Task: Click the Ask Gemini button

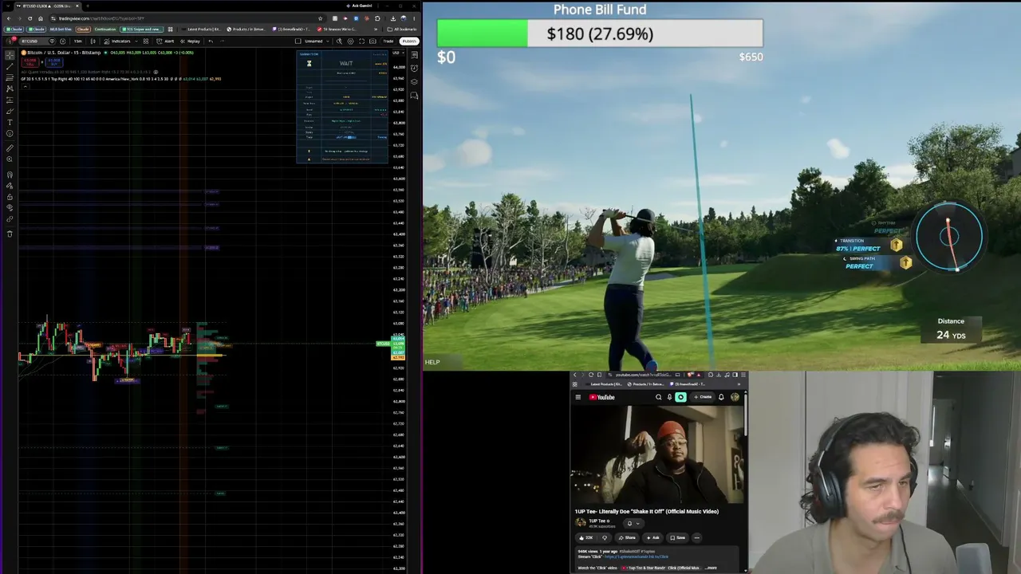Action: (361, 6)
